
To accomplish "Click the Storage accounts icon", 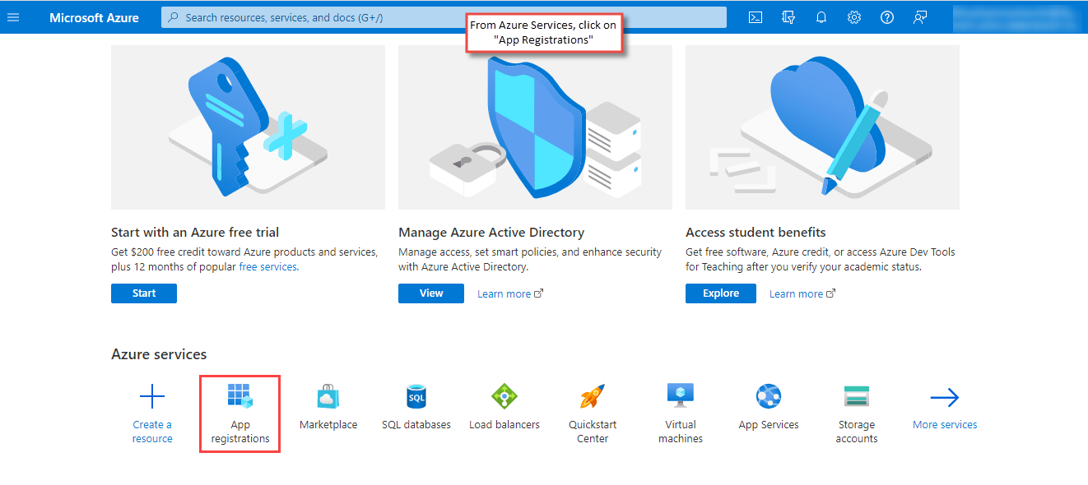I will click(x=857, y=397).
